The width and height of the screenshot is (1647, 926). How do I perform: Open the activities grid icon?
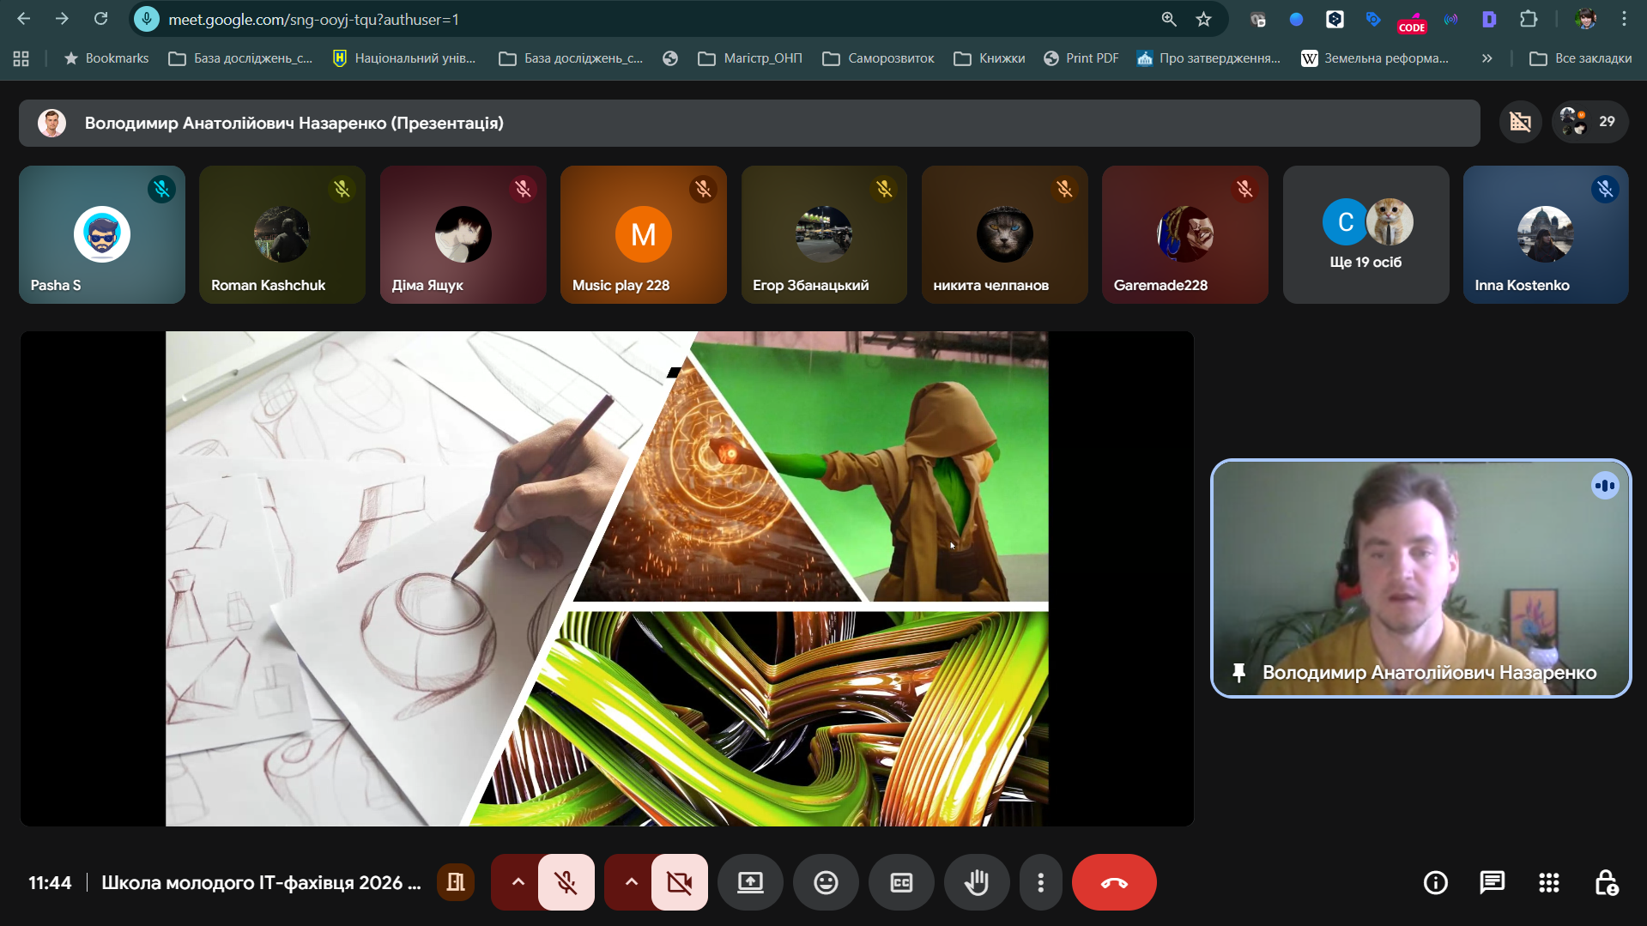[1548, 882]
